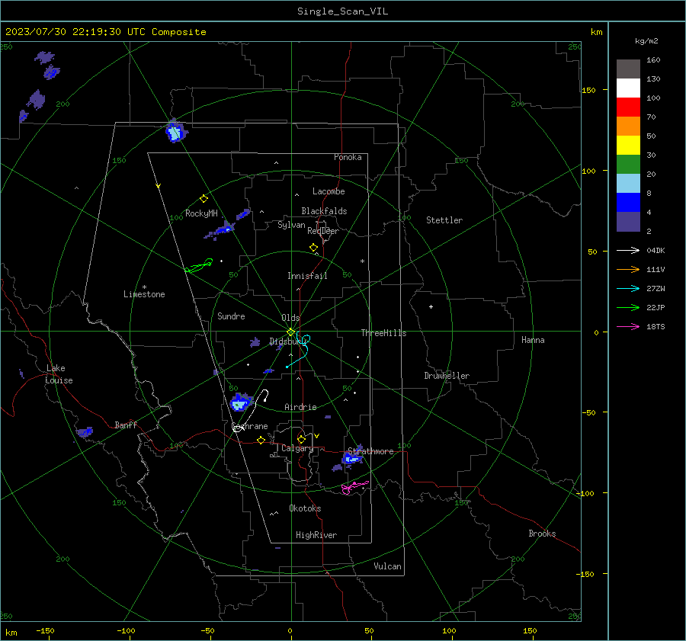Click the kg/m2 units label
Viewport: 686px width, 641px height.
click(x=646, y=41)
